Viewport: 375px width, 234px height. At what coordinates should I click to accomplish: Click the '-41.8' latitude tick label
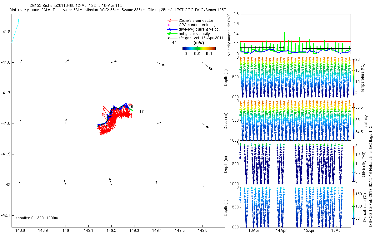(x=6, y=124)
